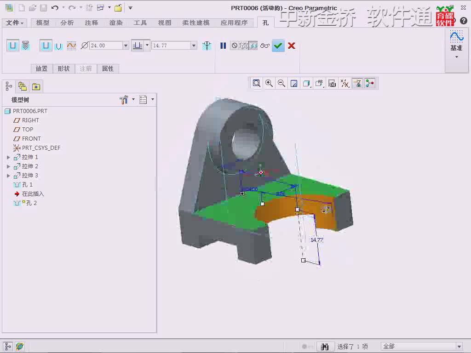This screenshot has height=353, width=471.
Task: Click the save icon in quick access
Action: point(44,8)
